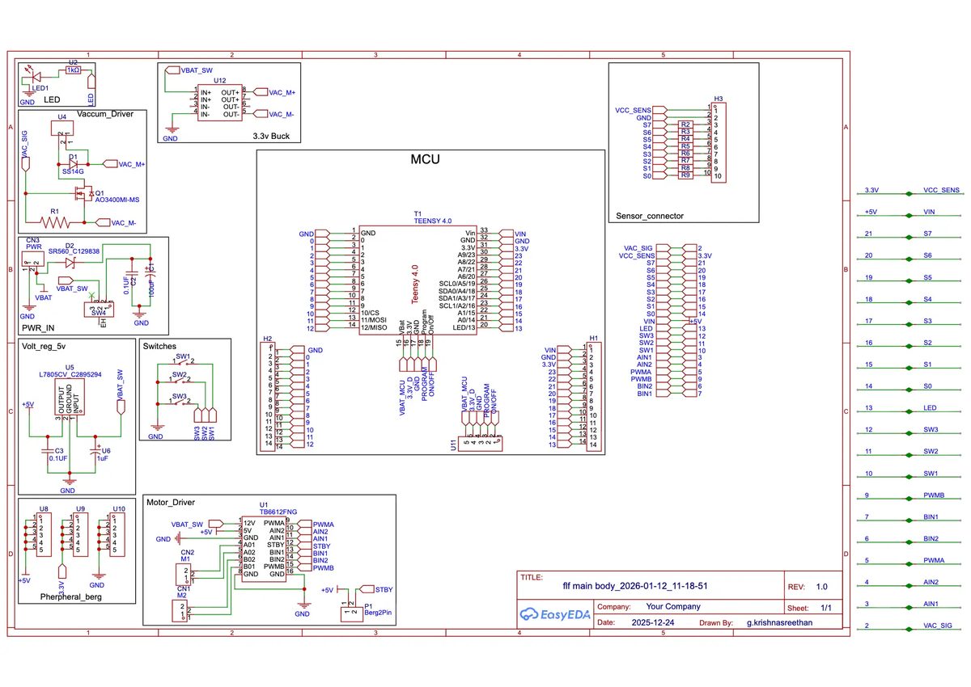Screen dimensions: 971x687
Task: Click the H1 header strip
Action: point(593,397)
